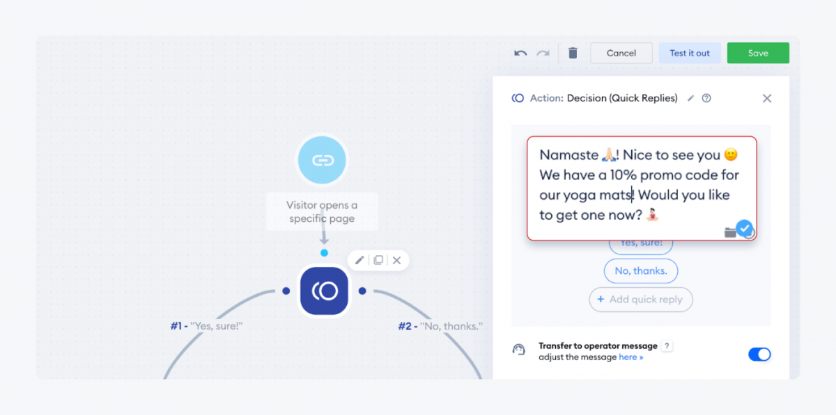Image resolution: width=836 pixels, height=415 pixels.
Task: Save the chatbot flow
Action: (758, 53)
